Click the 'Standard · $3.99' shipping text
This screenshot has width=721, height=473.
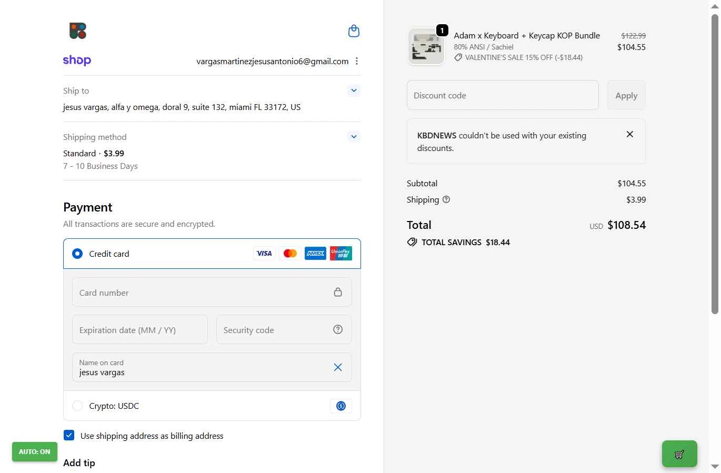[x=94, y=153]
